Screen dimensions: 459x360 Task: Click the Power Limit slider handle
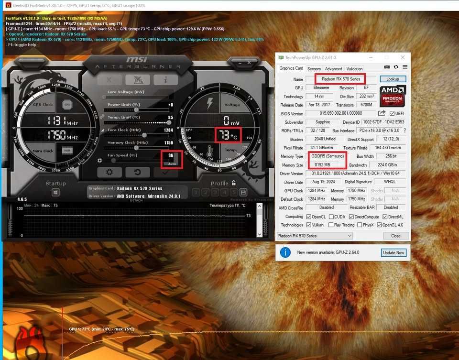click(136, 110)
